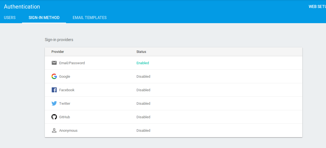Select the GitHub provider name
Screen dimensions: 326x148
[x=64, y=117]
